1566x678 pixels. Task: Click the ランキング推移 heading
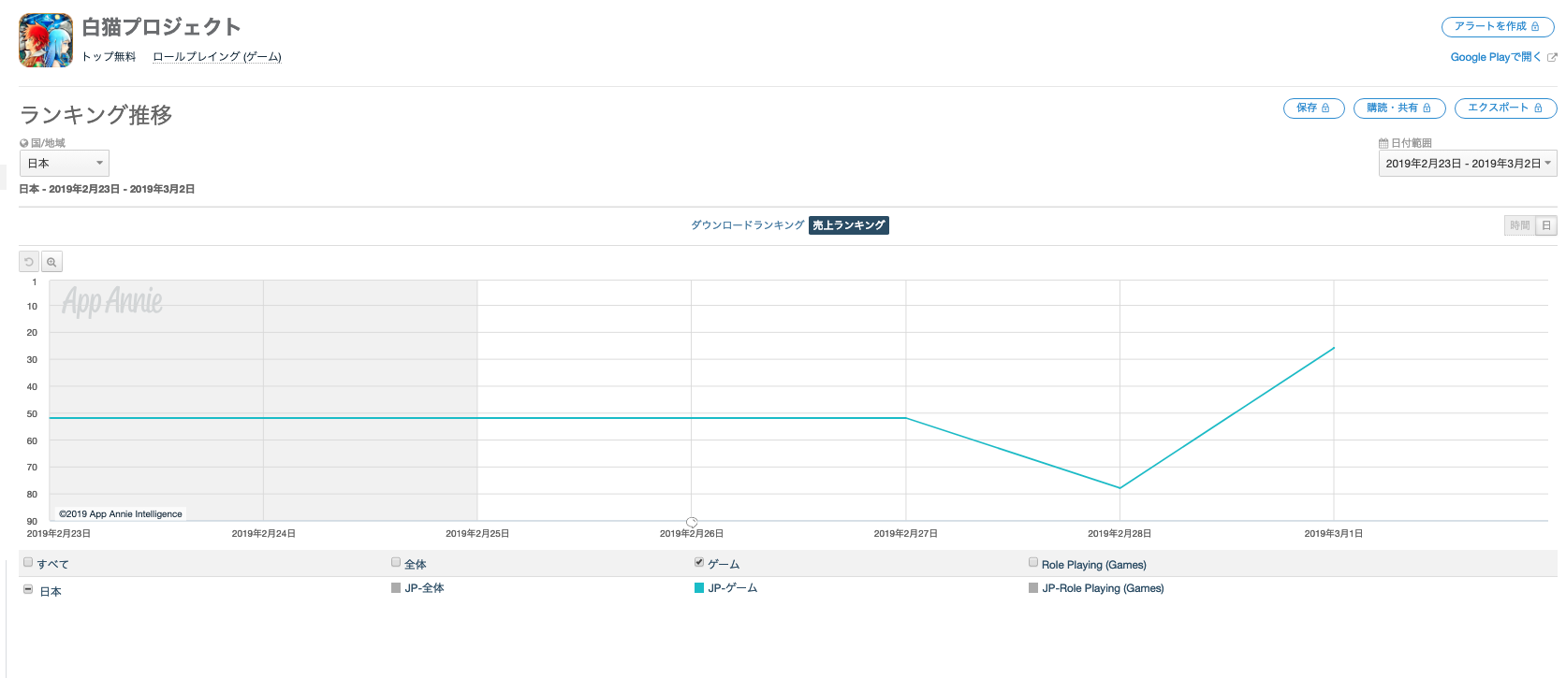click(x=96, y=115)
